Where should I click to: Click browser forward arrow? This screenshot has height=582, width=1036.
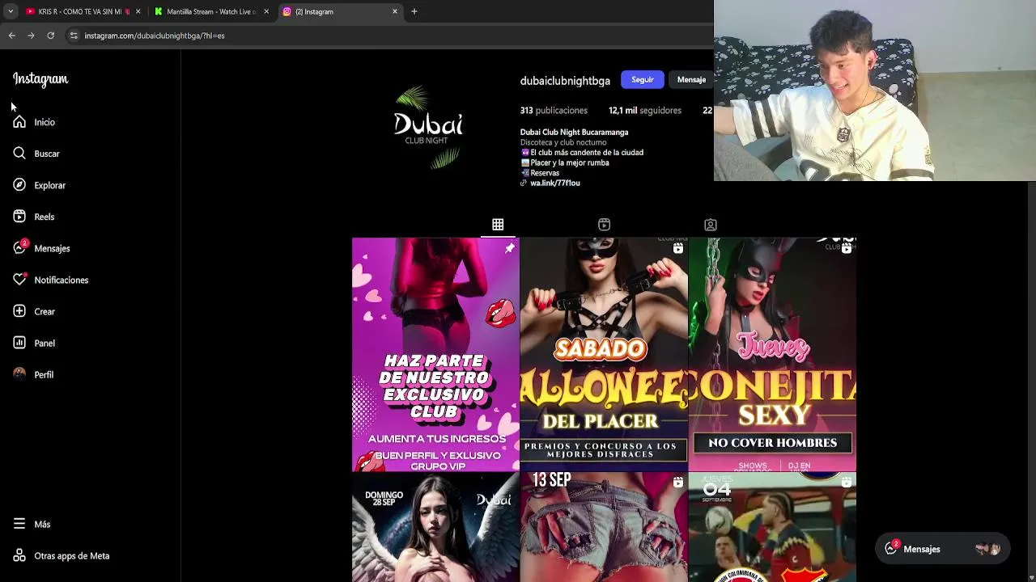[x=31, y=36]
